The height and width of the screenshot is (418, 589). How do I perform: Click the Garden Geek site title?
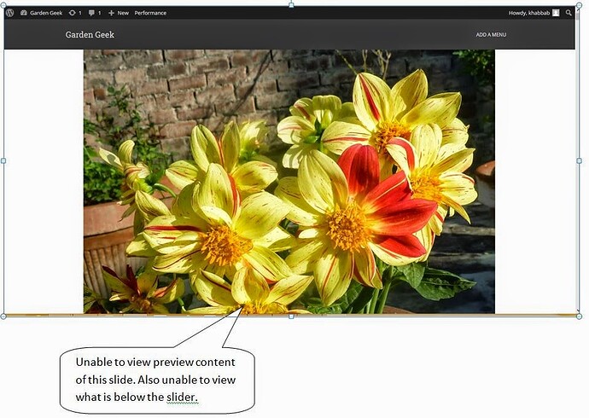click(90, 34)
